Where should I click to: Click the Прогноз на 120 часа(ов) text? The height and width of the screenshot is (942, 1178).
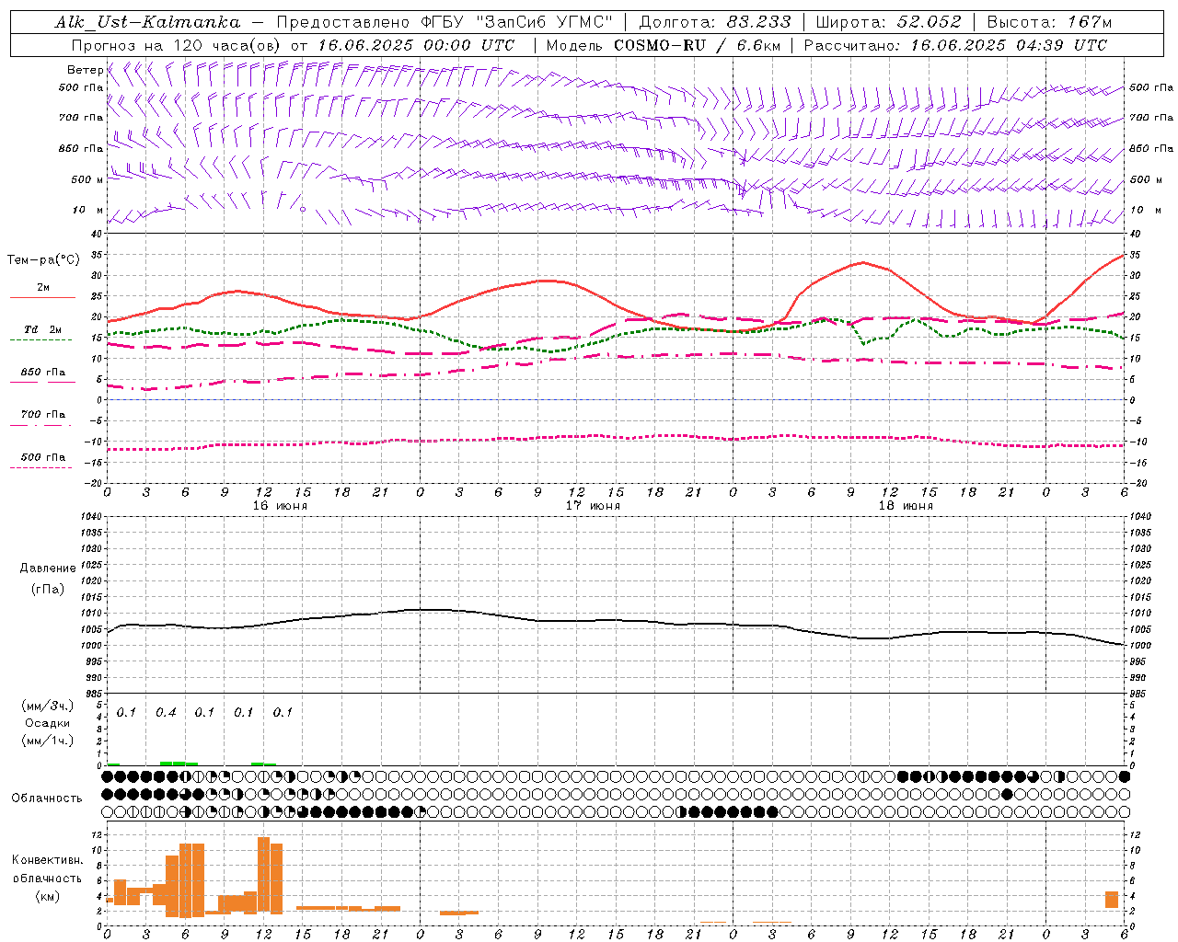point(177,45)
